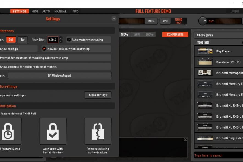Select Dot tuner display mode

[x=11, y=40]
